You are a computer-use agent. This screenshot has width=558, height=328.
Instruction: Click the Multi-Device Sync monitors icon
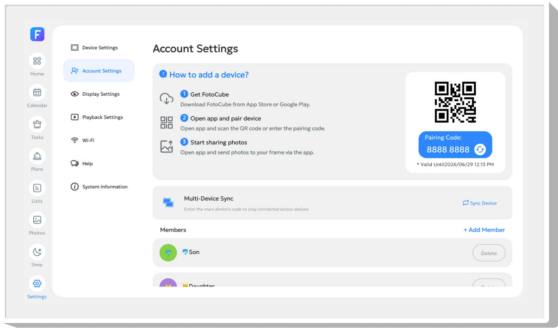168,203
